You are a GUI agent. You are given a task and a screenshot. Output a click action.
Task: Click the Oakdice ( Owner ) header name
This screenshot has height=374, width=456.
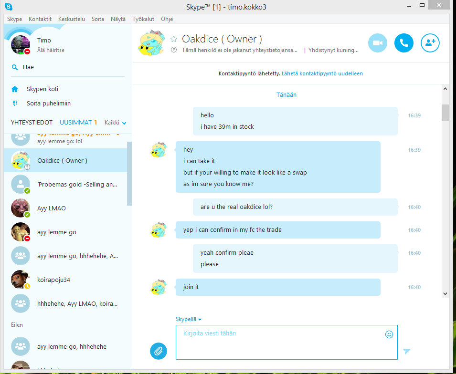pyautogui.click(x=222, y=39)
